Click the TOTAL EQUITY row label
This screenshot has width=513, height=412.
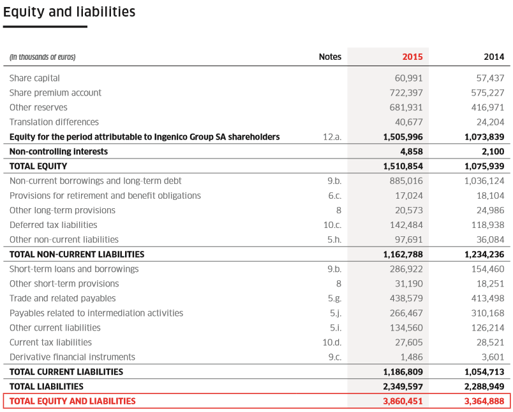(38, 166)
